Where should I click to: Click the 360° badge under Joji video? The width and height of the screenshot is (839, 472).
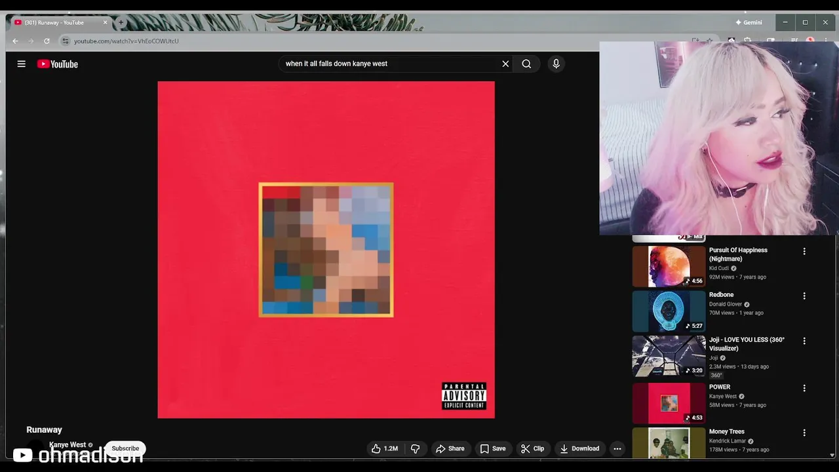(x=716, y=376)
